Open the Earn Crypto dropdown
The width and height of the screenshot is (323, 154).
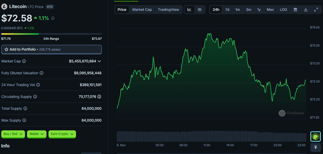click(x=62, y=134)
